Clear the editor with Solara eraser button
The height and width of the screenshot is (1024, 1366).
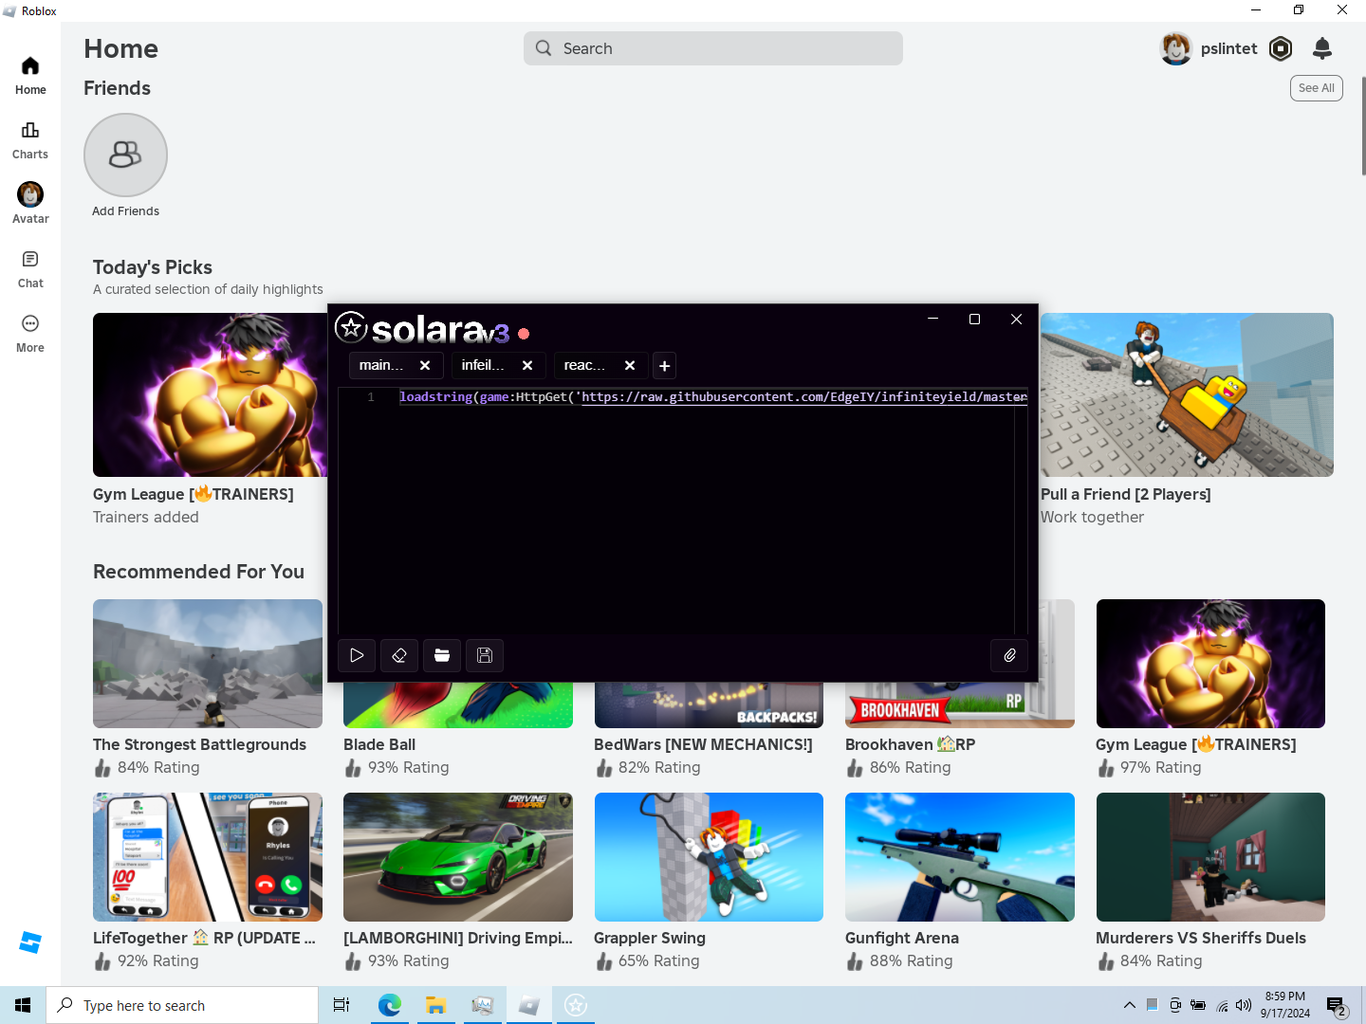(399, 655)
